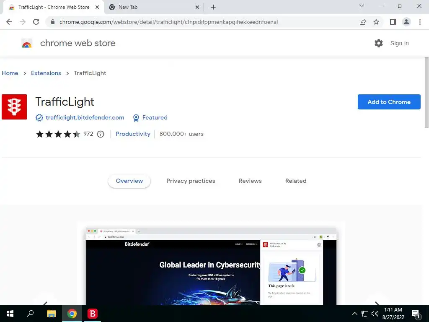Open the Related tab
This screenshot has height=322, width=429.
[296, 181]
